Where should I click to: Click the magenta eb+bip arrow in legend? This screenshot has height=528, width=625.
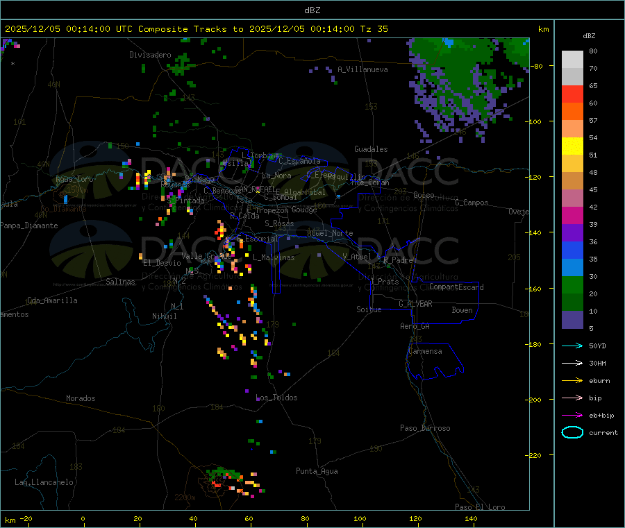[x=572, y=415]
